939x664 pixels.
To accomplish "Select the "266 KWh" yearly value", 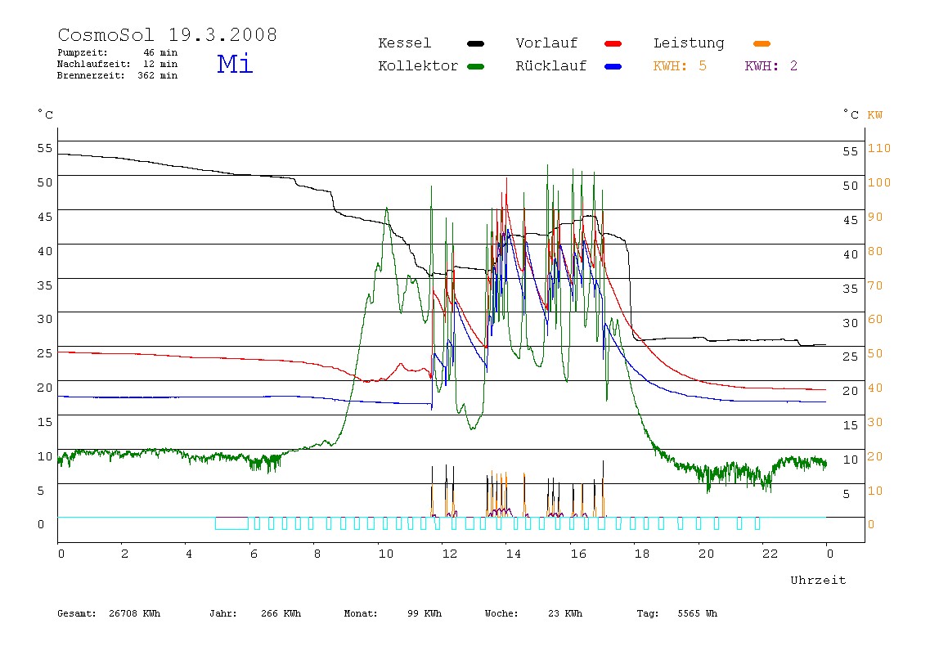I will [x=281, y=613].
